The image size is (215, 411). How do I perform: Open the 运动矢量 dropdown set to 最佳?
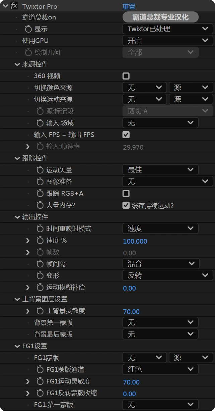tap(160, 170)
